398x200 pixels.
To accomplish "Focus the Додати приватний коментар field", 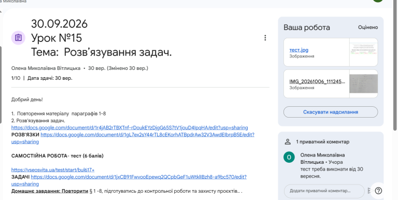I will point(324,191).
